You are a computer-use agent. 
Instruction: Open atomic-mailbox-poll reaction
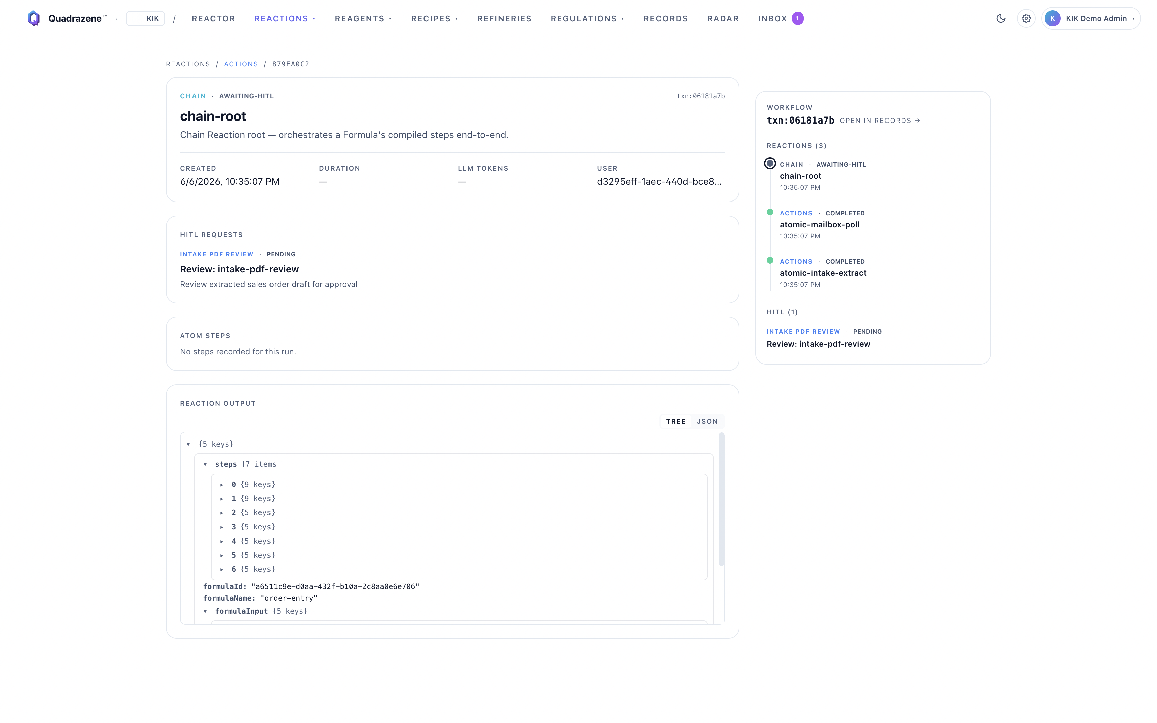click(x=820, y=224)
